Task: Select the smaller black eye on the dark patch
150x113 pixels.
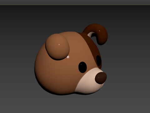Action: (x=98, y=61)
